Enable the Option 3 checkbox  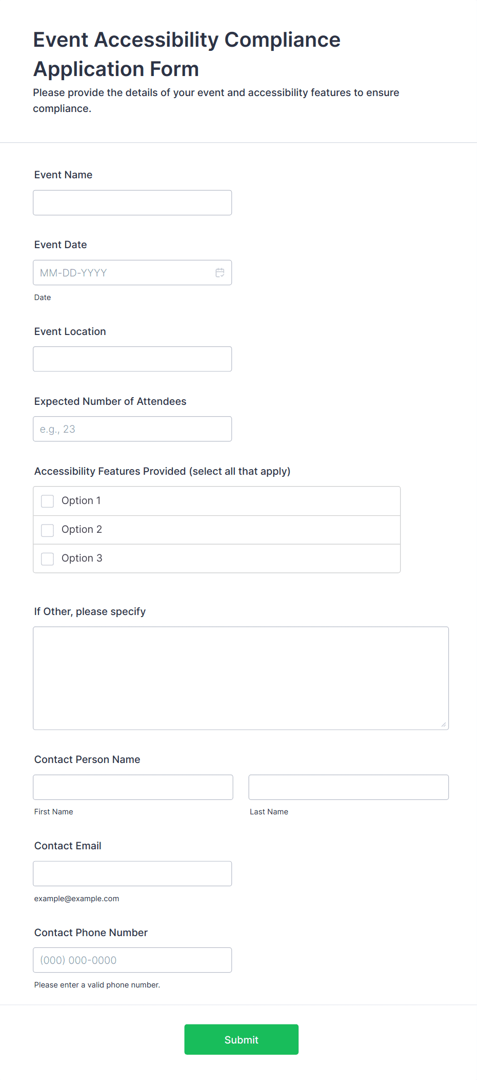tap(48, 558)
